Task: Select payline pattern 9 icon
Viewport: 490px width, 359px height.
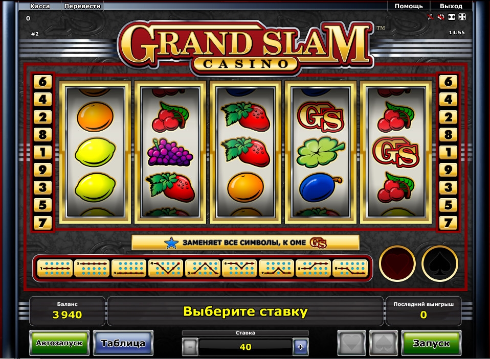Action: coord(350,268)
